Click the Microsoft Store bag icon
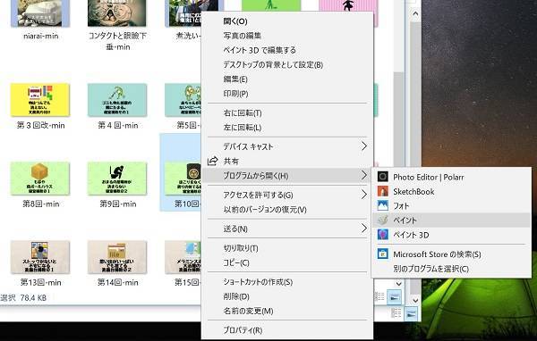 (x=382, y=254)
